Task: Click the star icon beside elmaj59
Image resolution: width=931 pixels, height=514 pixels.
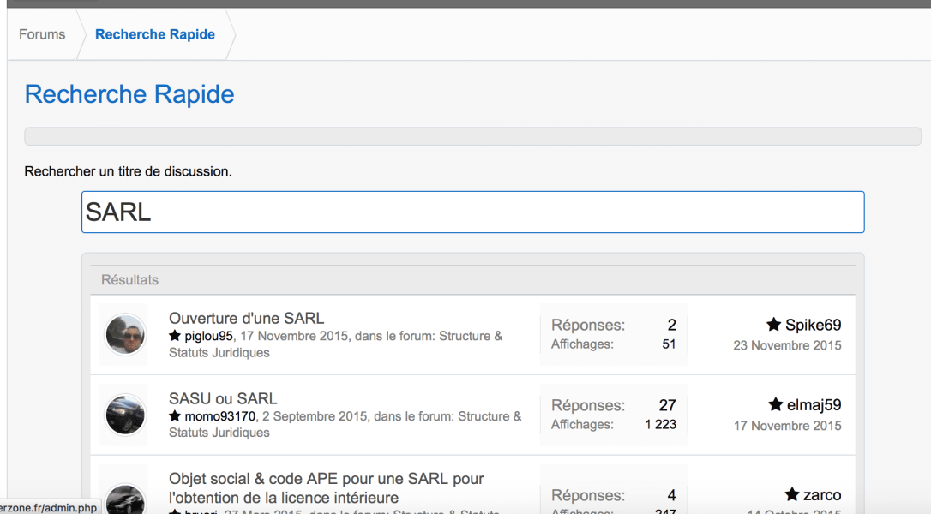Action: (x=775, y=404)
